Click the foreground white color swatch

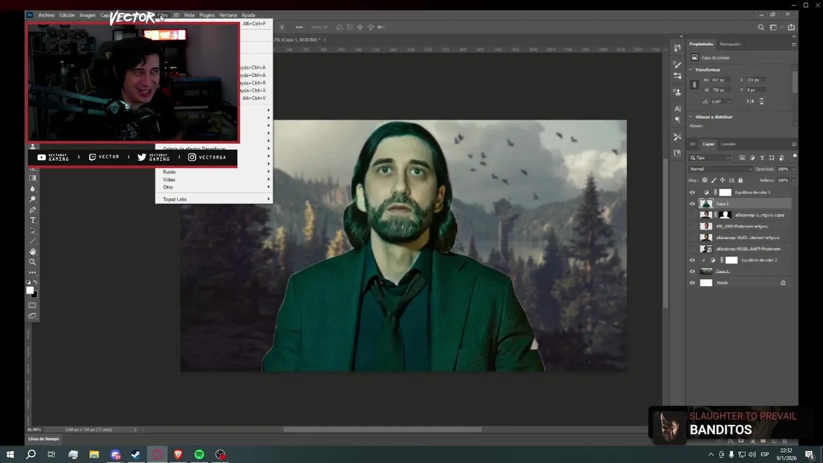(x=30, y=289)
